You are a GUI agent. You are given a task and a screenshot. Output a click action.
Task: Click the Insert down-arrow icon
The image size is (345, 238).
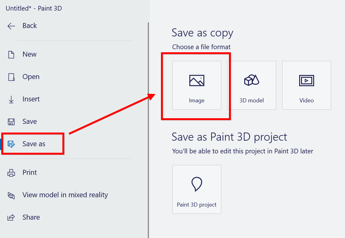point(11,100)
